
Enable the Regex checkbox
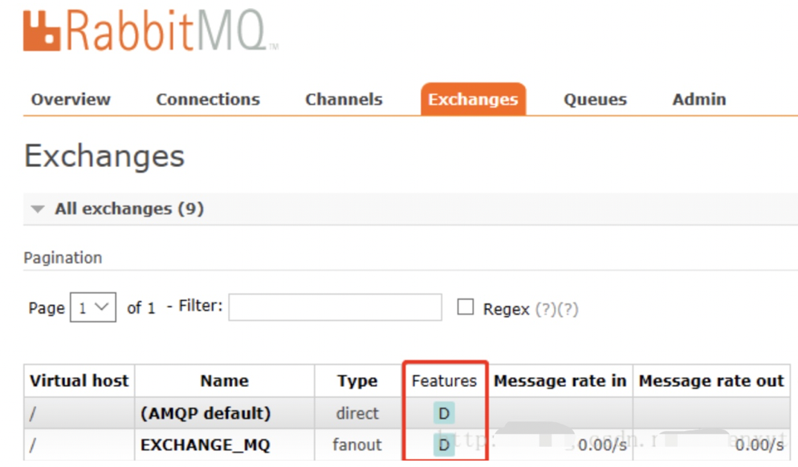click(x=465, y=307)
